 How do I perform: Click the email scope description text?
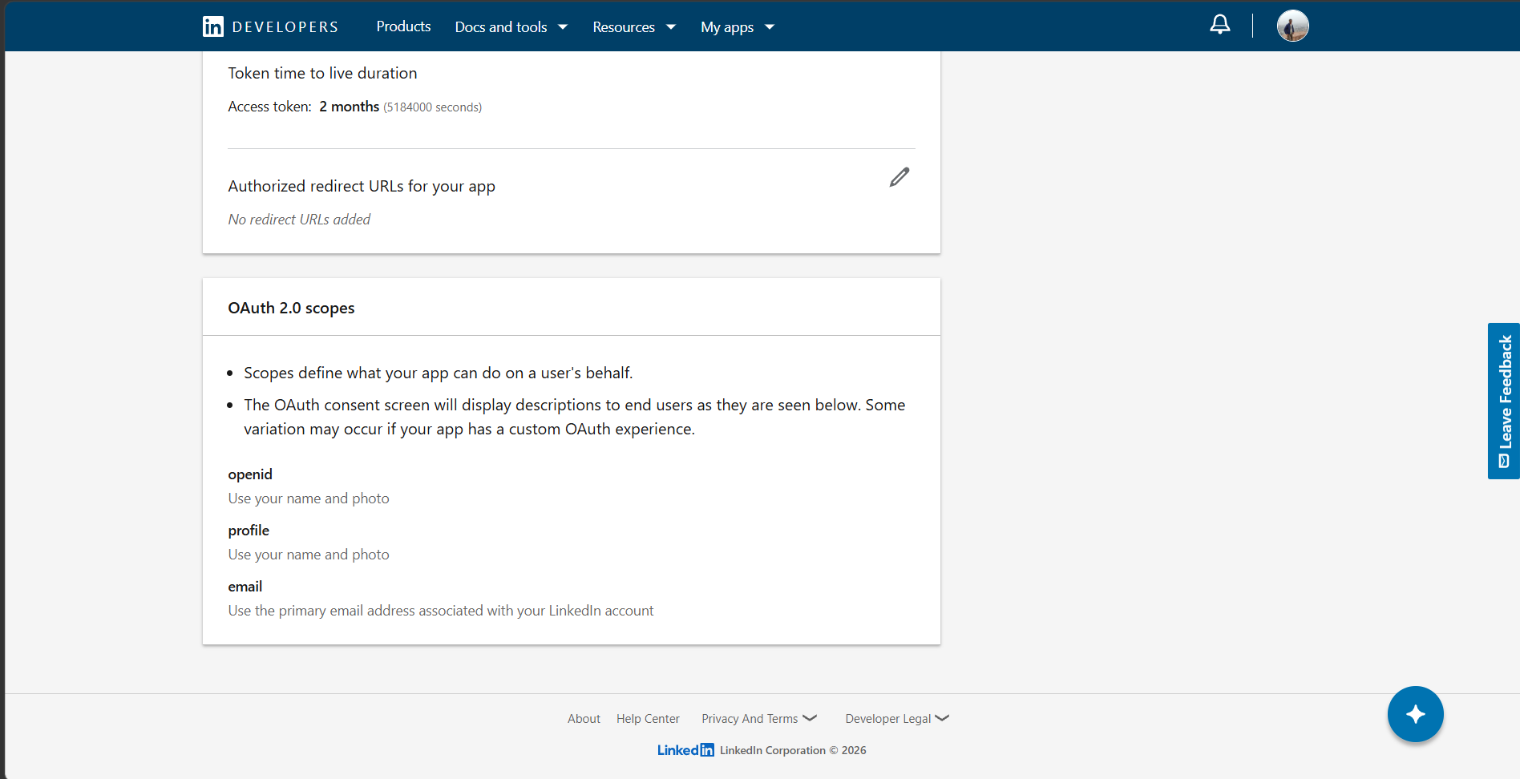[x=441, y=611]
